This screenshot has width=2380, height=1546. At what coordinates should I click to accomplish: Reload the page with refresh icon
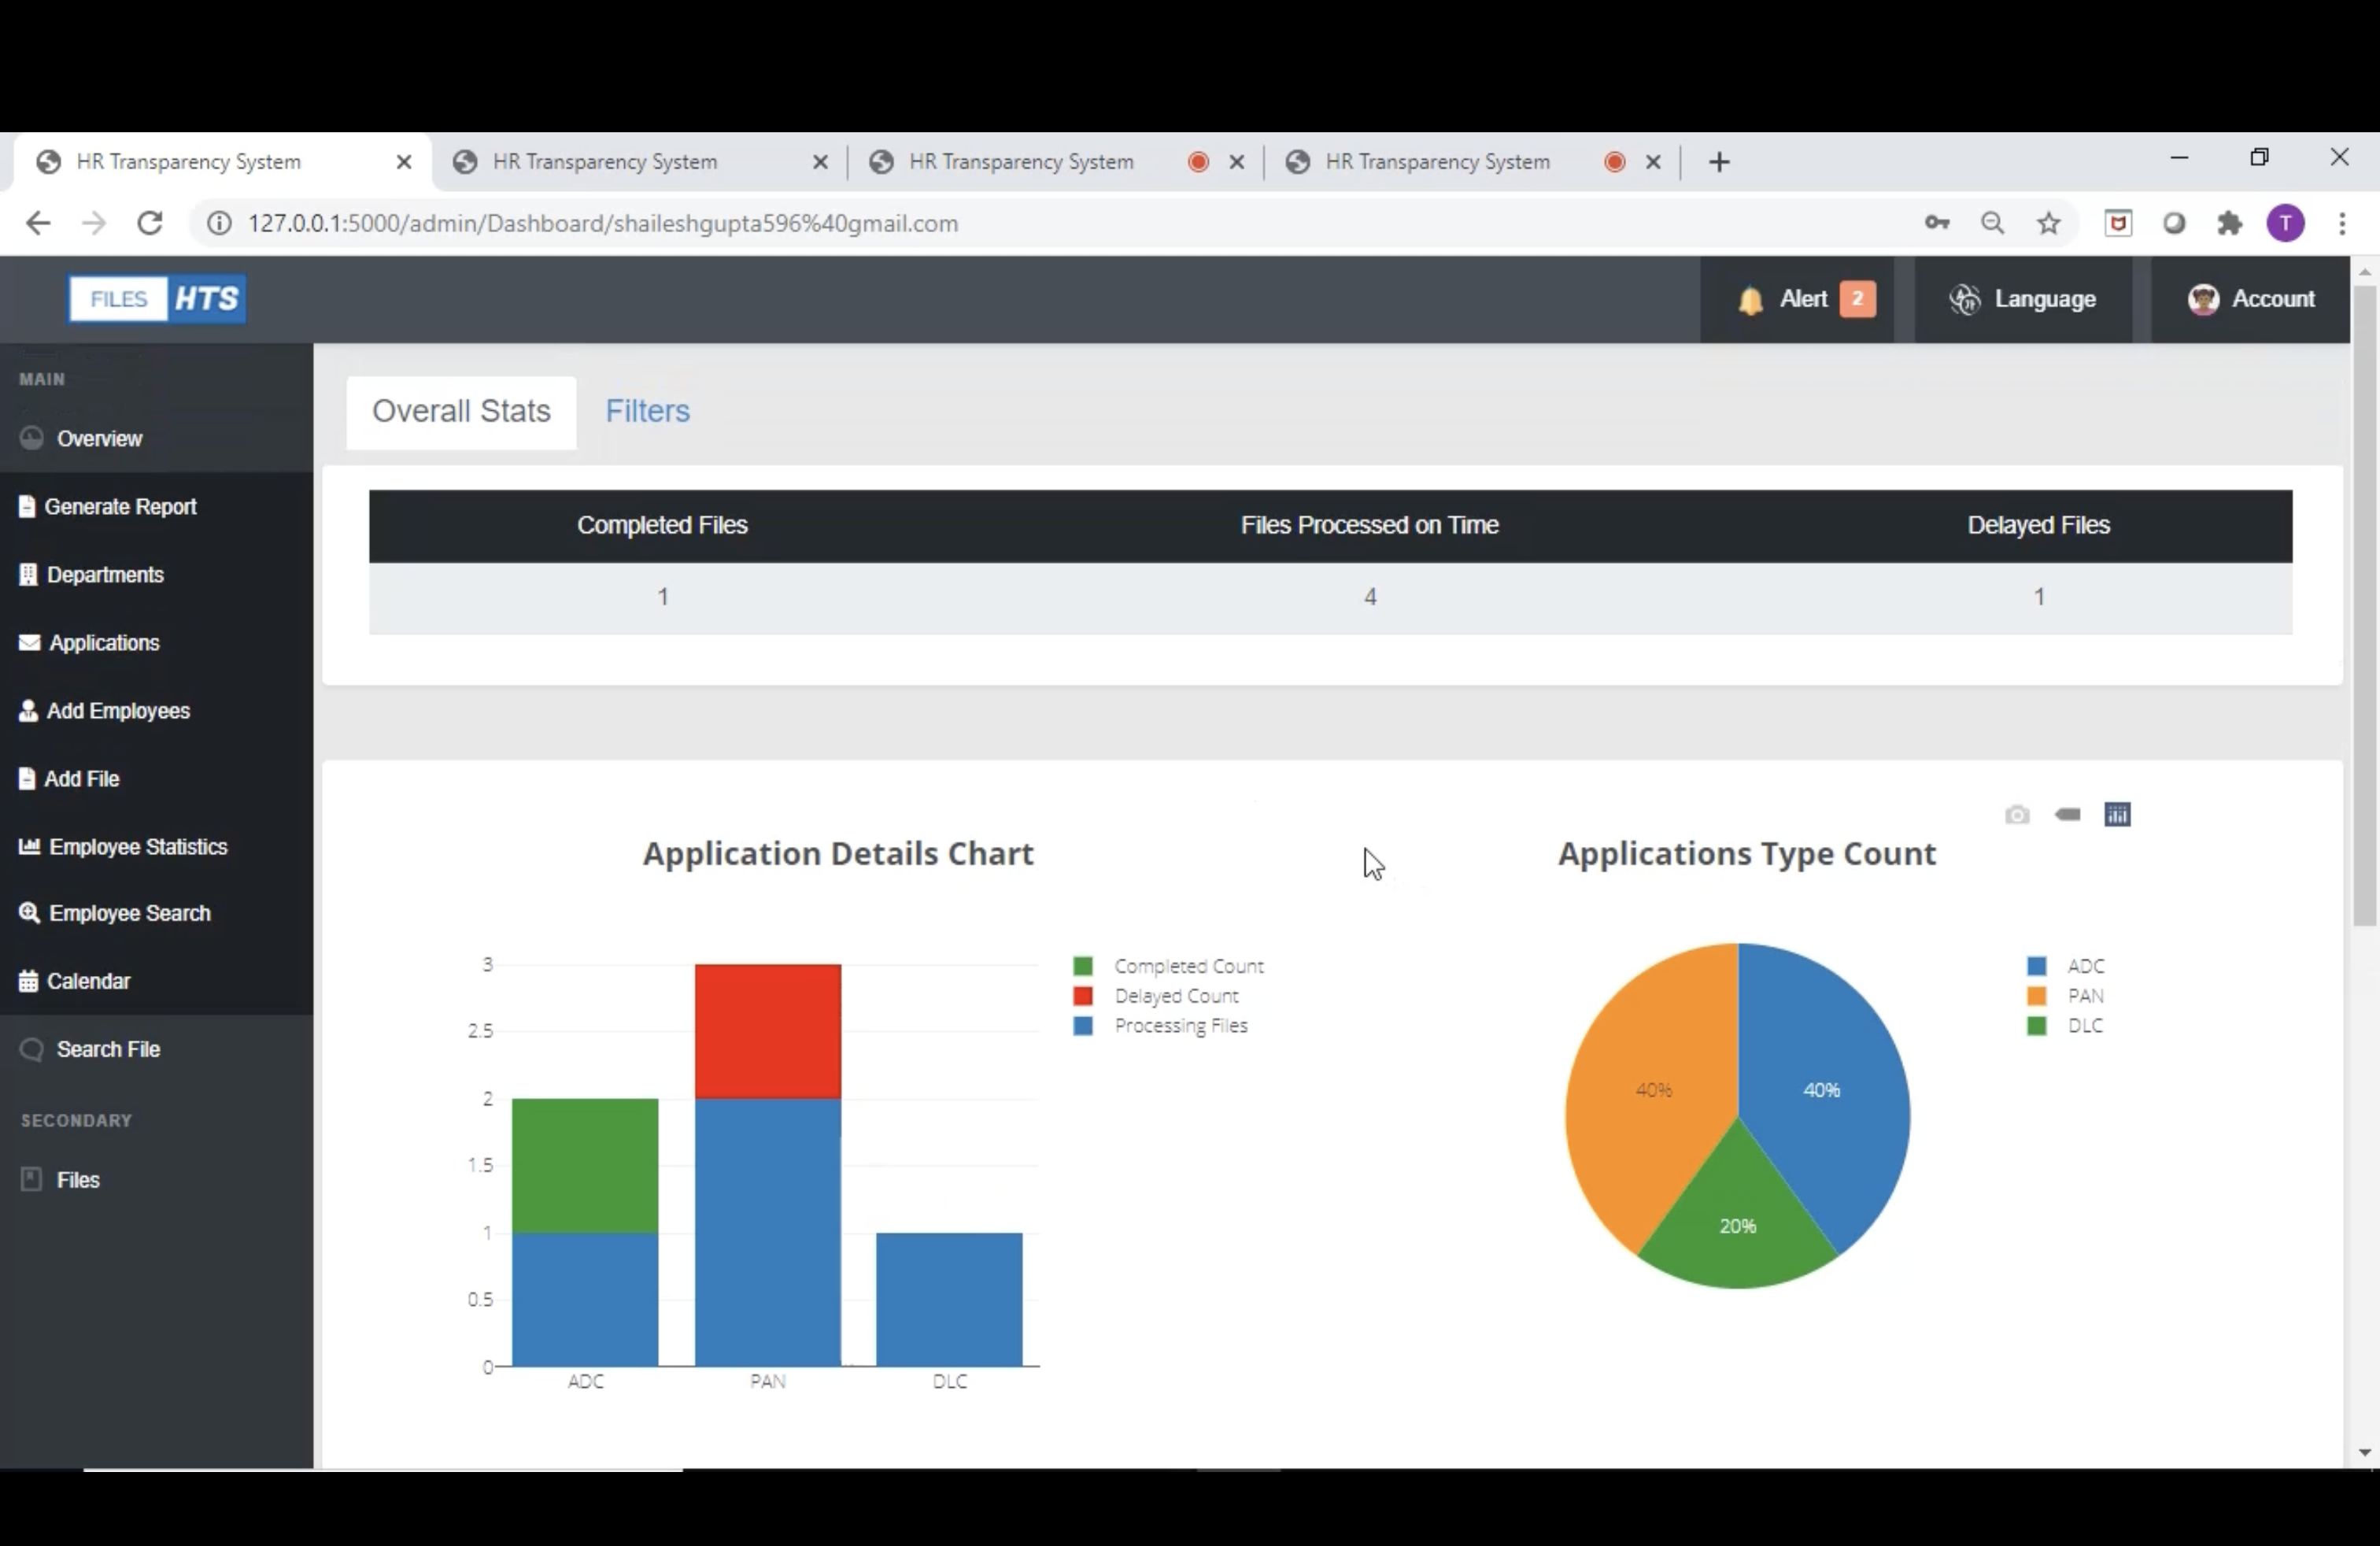[x=150, y=223]
